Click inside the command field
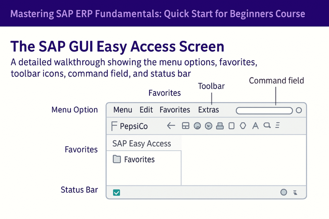 click(x=264, y=110)
